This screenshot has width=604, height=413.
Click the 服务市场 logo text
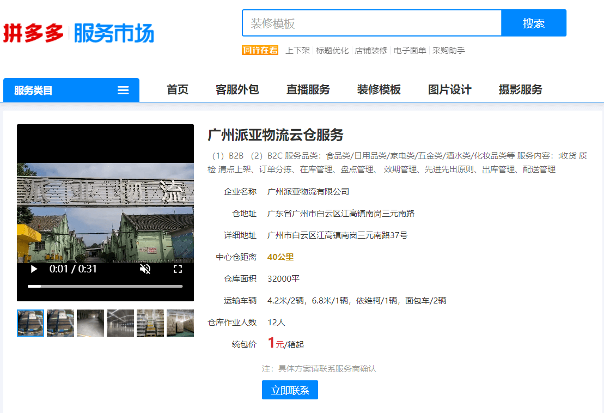tap(114, 33)
